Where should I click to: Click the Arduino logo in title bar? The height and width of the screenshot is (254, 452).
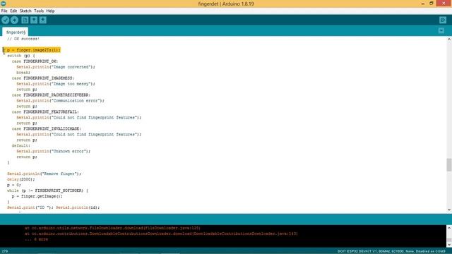click(3, 4)
